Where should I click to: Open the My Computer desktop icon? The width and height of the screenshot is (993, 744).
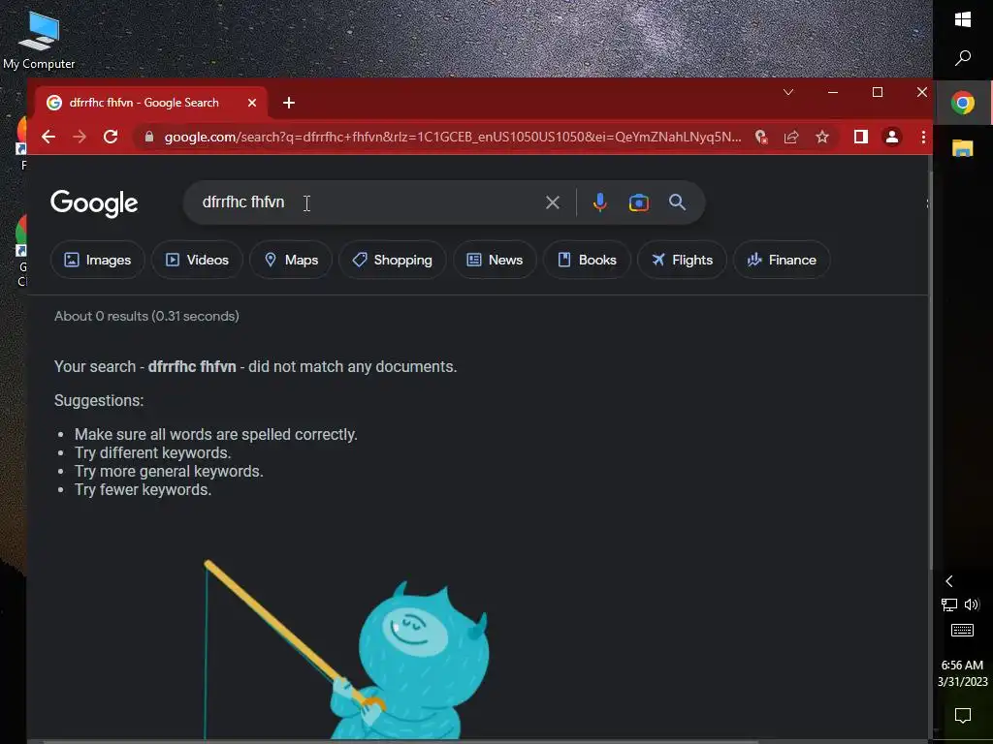[39, 41]
